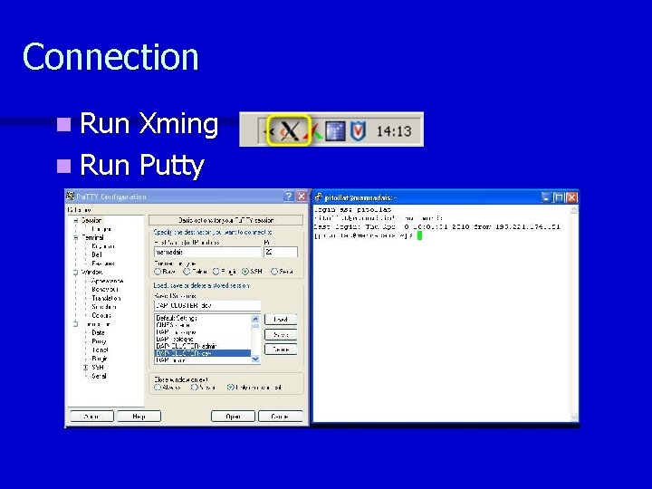Open the Rlogin category in the tree
652x489 pixels.
tap(100, 359)
